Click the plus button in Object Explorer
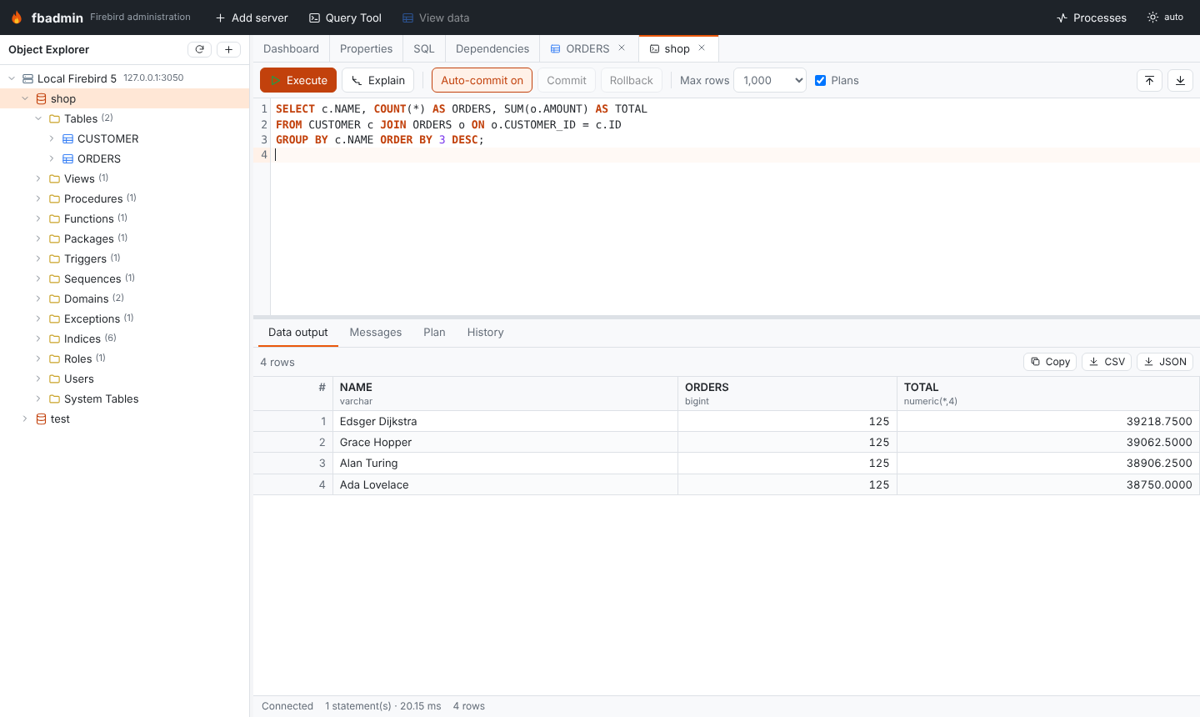Screen dimensions: 1200x717 coord(228,49)
